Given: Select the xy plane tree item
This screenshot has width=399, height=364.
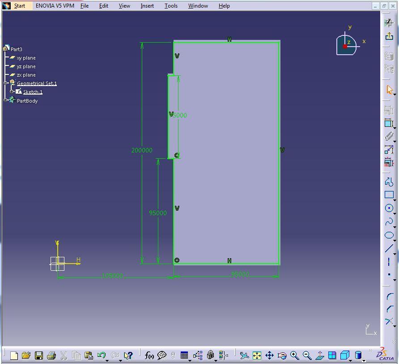Looking at the screenshot, I should click(x=26, y=58).
